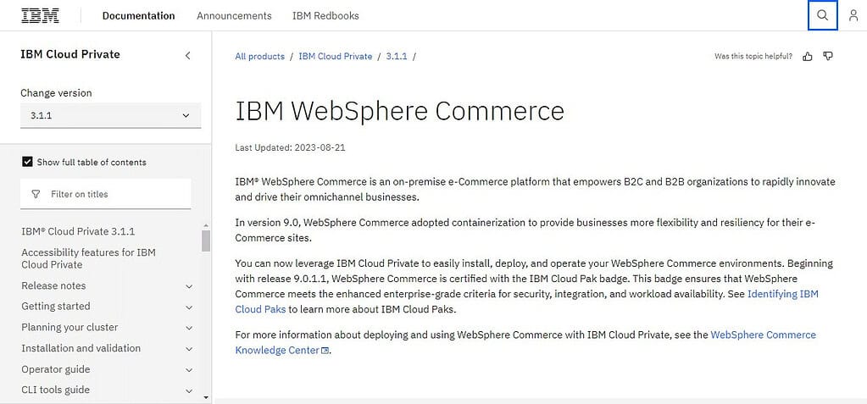Click the Filter on titles field
The image size is (867, 404).
coord(106,194)
